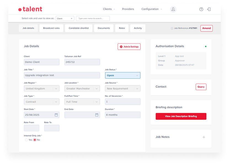This screenshot has width=229, height=165.
Task: Click the logout door icon
Action: 209,9
